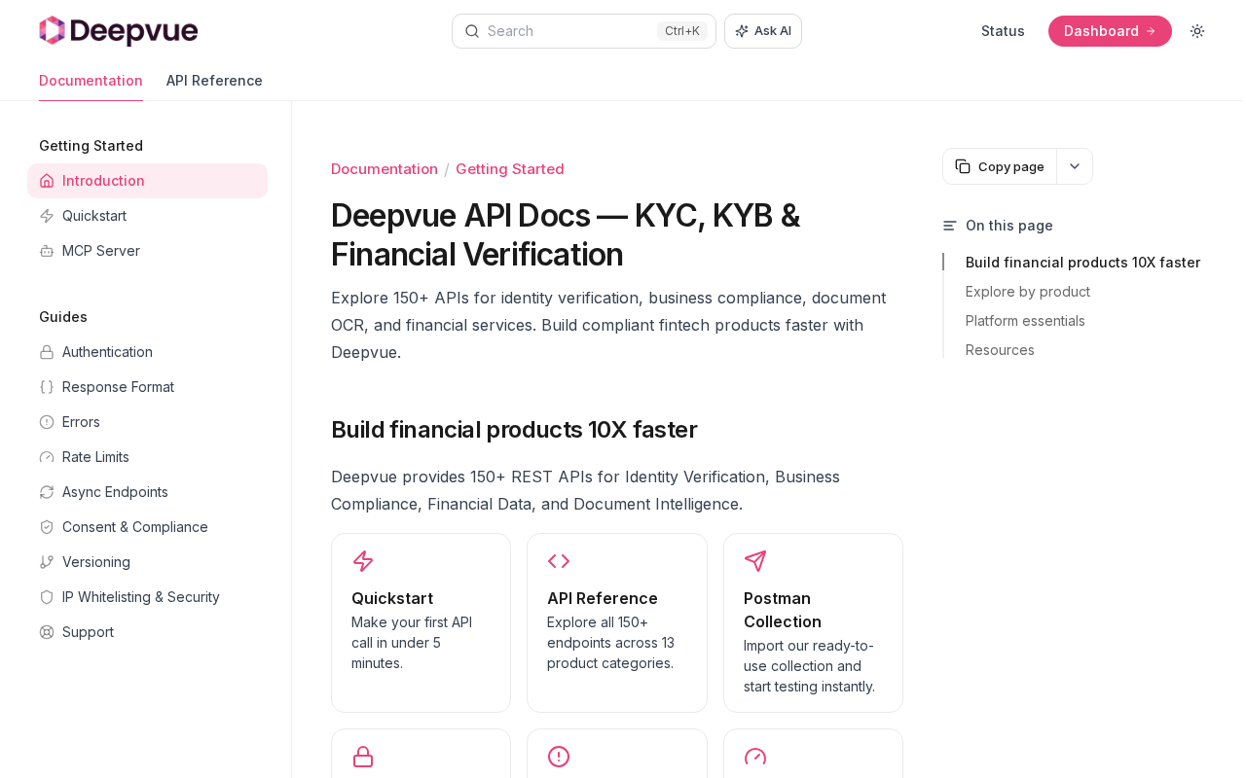
Task: Select the Documentation tab
Action: tap(91, 81)
